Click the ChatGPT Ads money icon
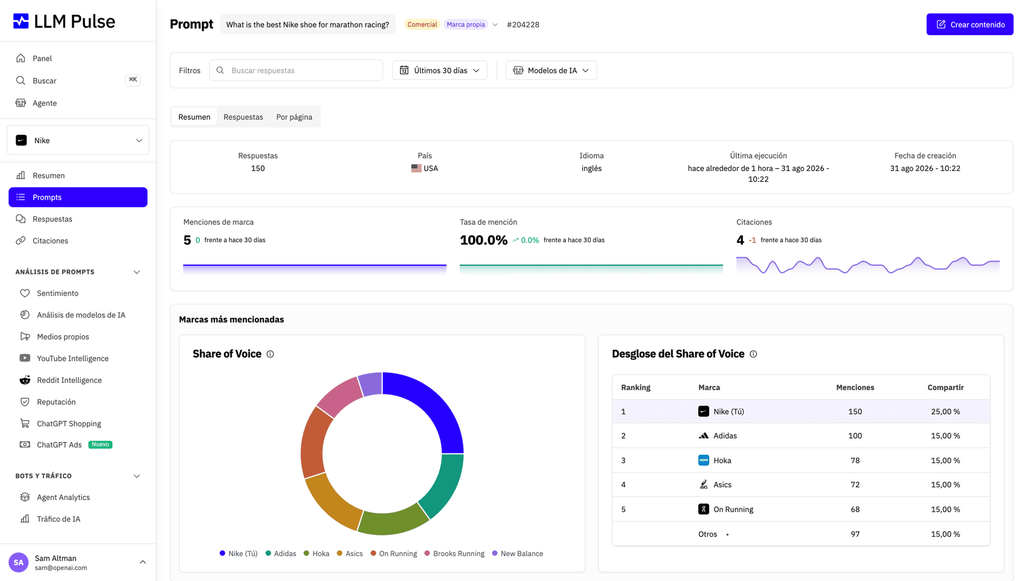Viewport: 1027px width, 581px height. coord(25,445)
